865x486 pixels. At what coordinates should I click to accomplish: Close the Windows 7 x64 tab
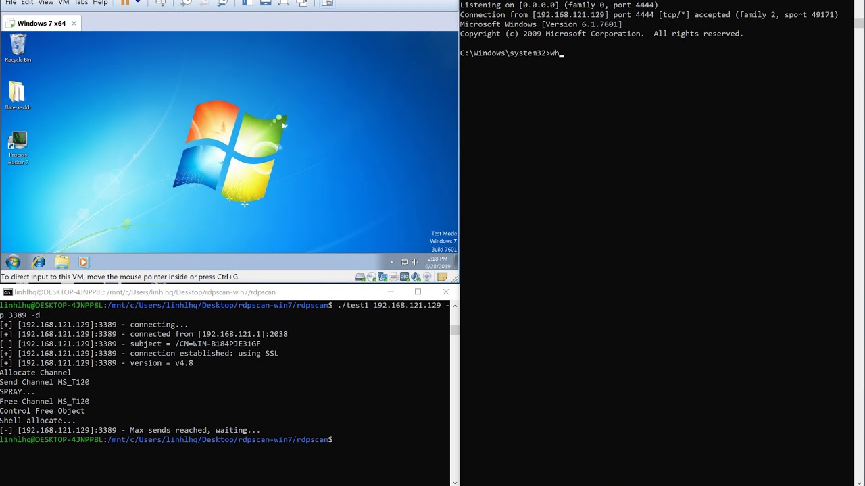click(74, 24)
